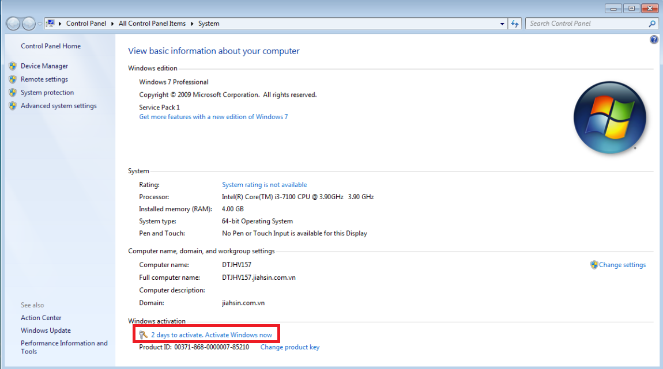663x369 pixels.
Task: Click the shield icon next to Remote settings
Action: (x=13, y=79)
